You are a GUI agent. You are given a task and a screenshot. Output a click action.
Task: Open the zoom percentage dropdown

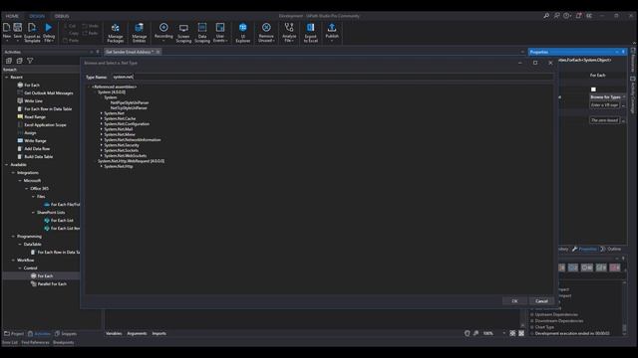(504, 333)
